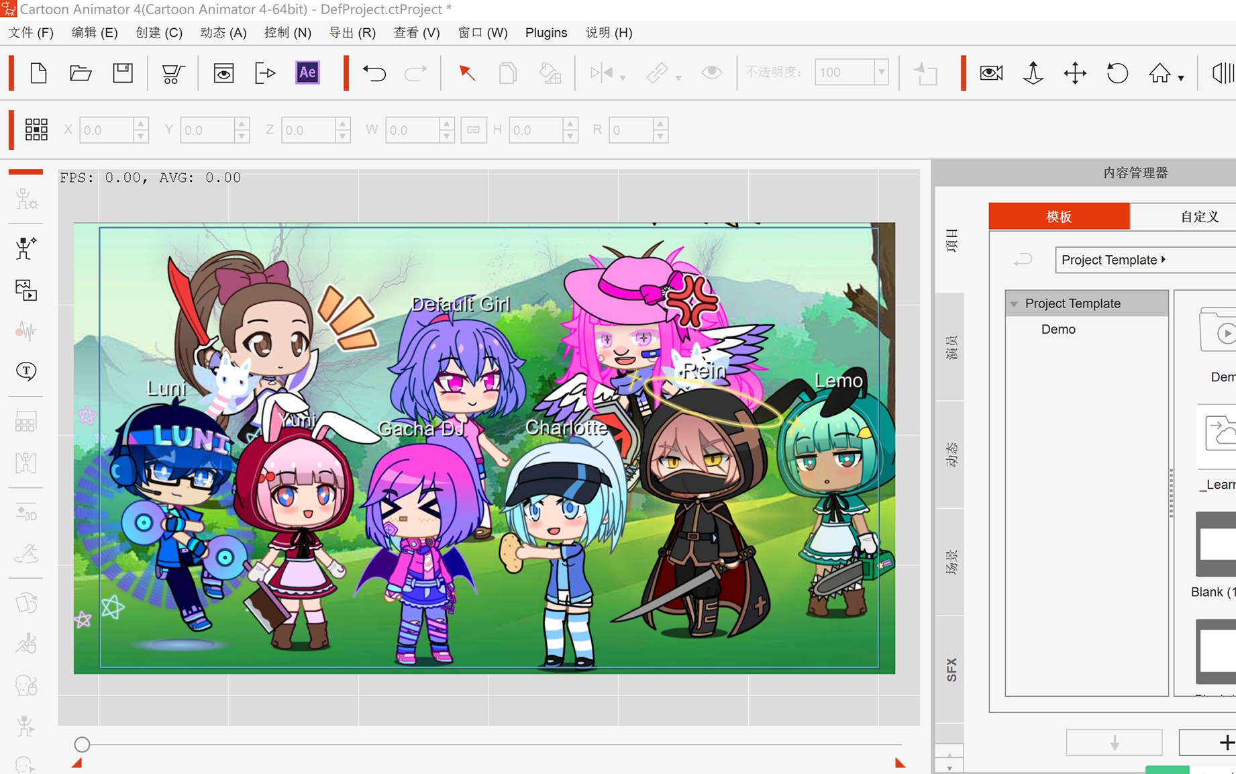The image size is (1236, 774).
Task: Increase the Y position stepper
Action: (242, 124)
